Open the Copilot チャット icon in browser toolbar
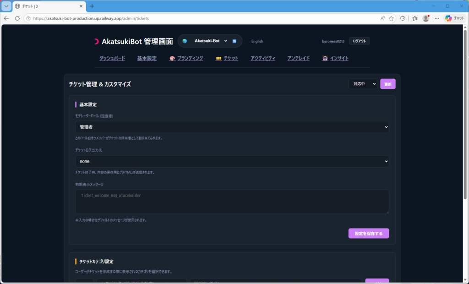 448,18
